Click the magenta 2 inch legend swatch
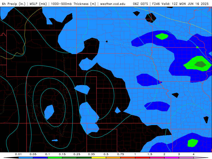Screen dimensions: 212x159 point(172,158)
